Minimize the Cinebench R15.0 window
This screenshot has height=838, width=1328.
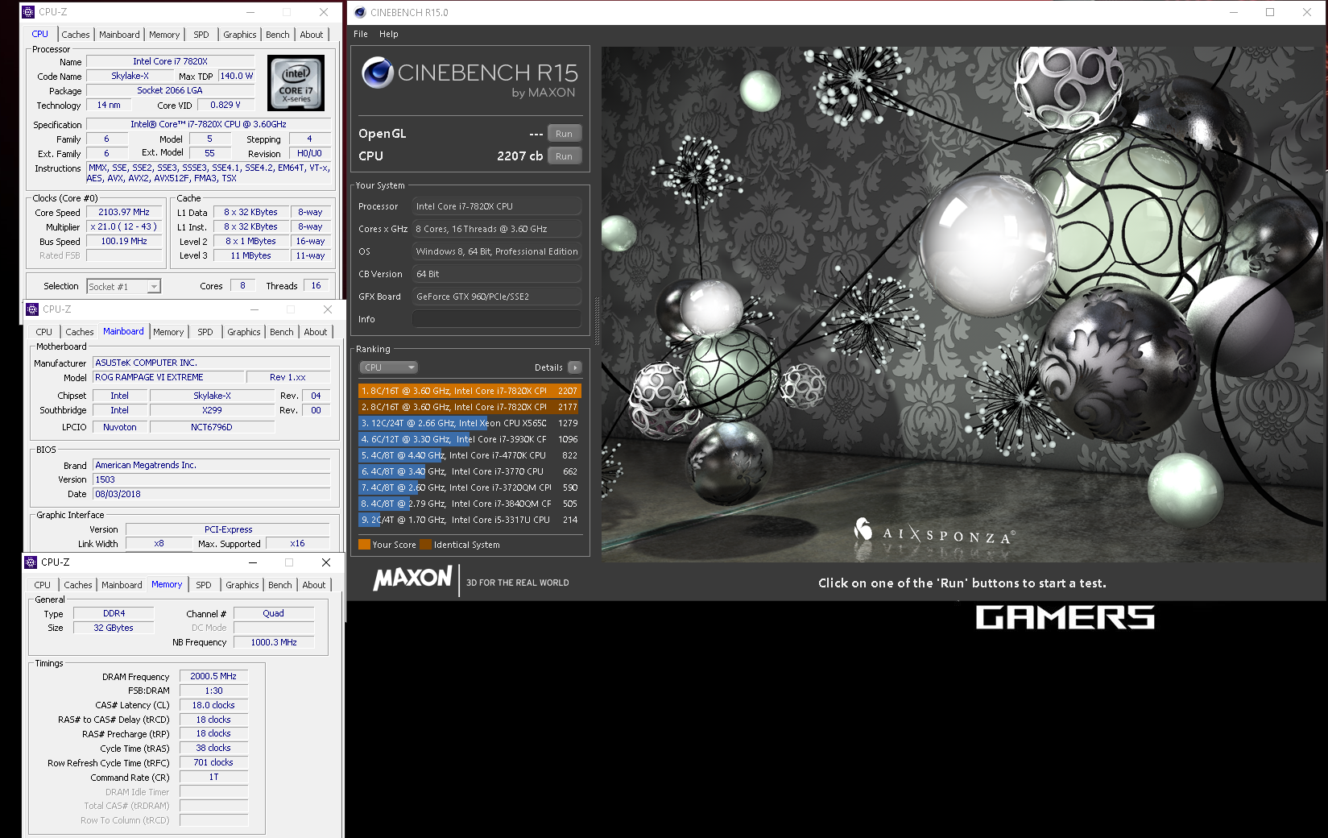point(1234,12)
